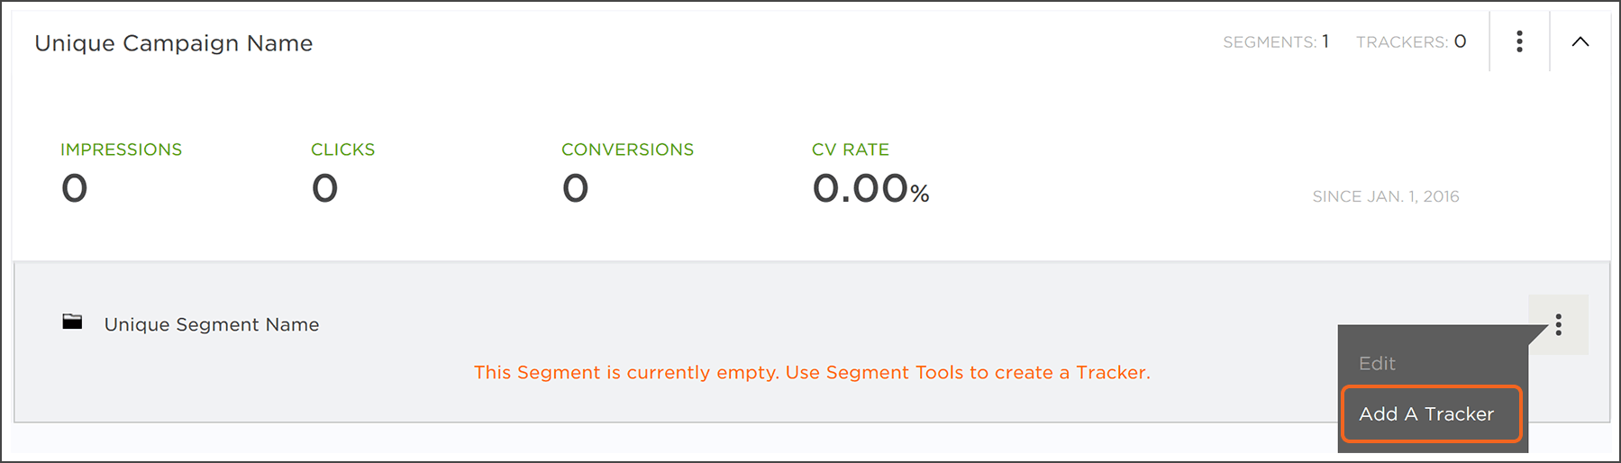The image size is (1621, 463).
Task: Open the campaign three-dot options menu
Action: [1519, 41]
